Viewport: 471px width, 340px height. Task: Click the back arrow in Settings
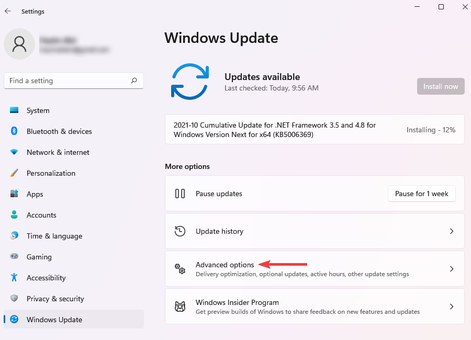[x=8, y=11]
